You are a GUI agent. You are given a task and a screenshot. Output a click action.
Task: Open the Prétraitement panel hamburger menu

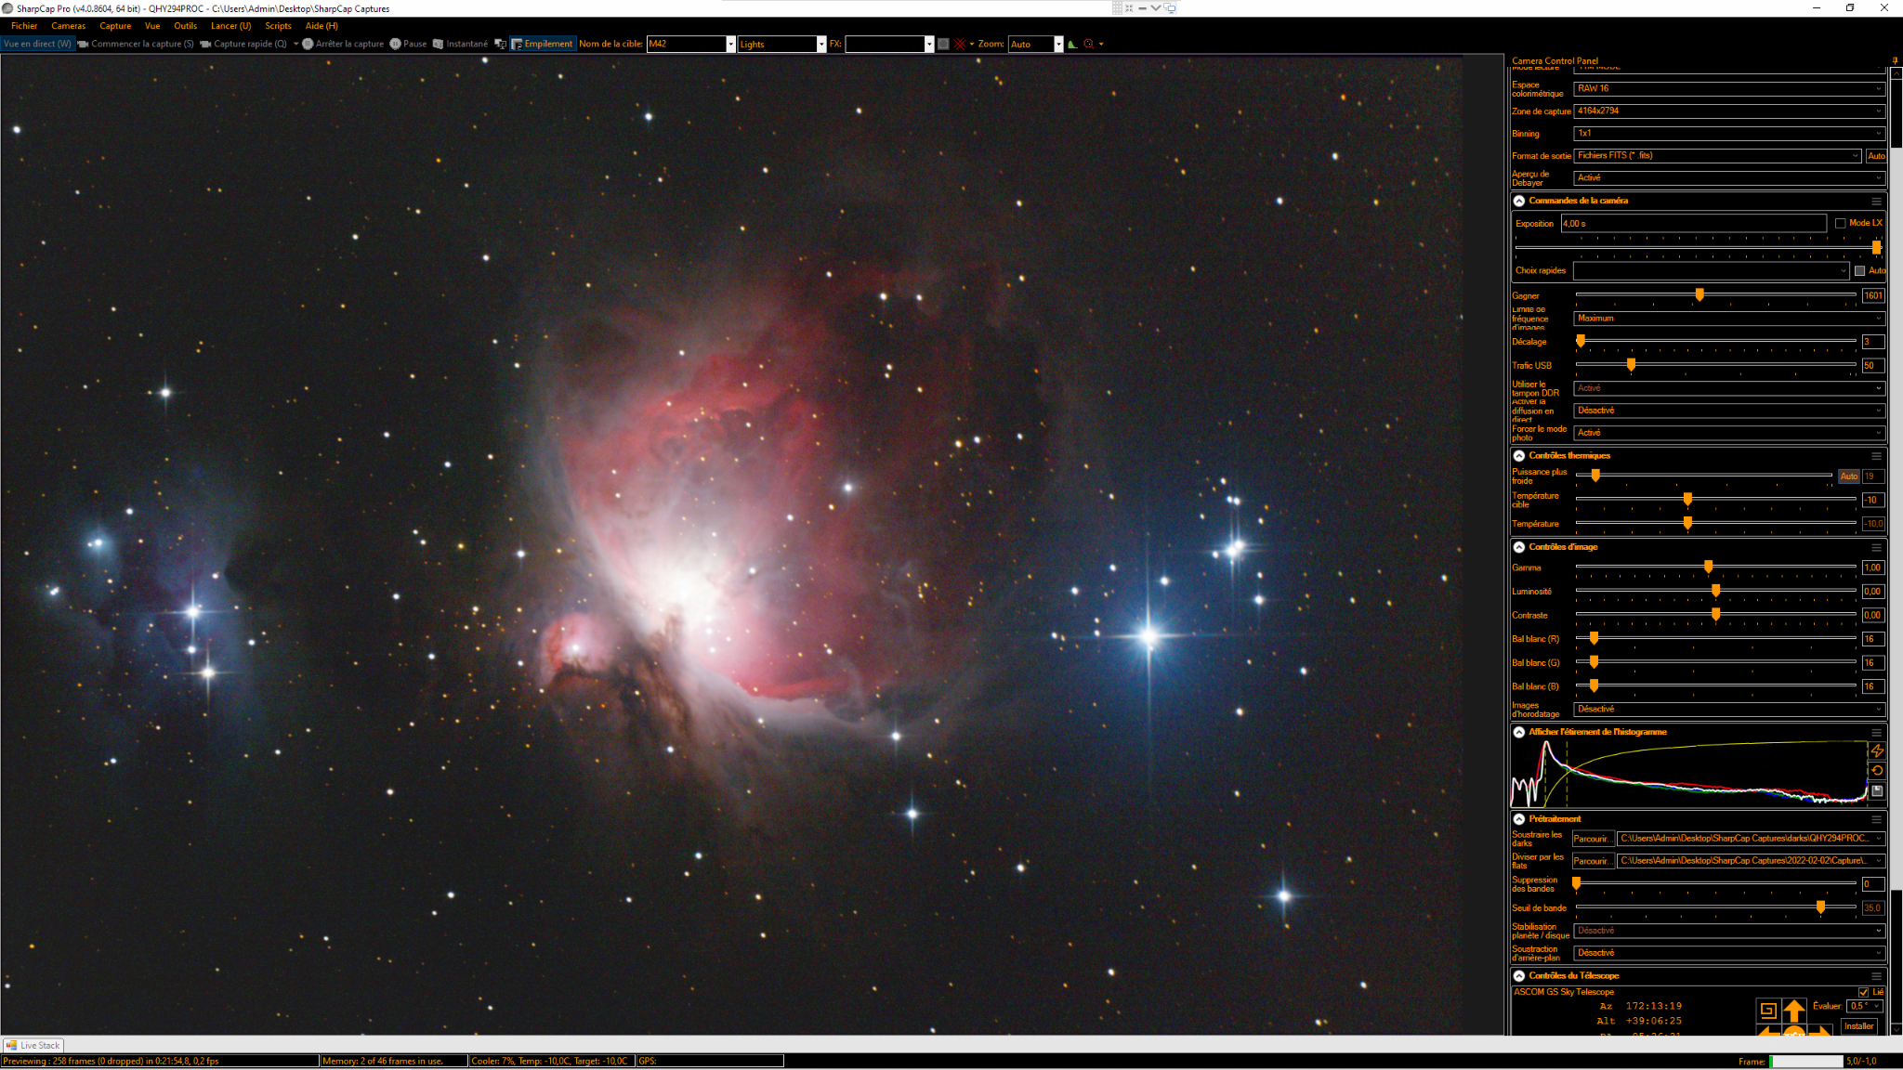click(x=1876, y=819)
